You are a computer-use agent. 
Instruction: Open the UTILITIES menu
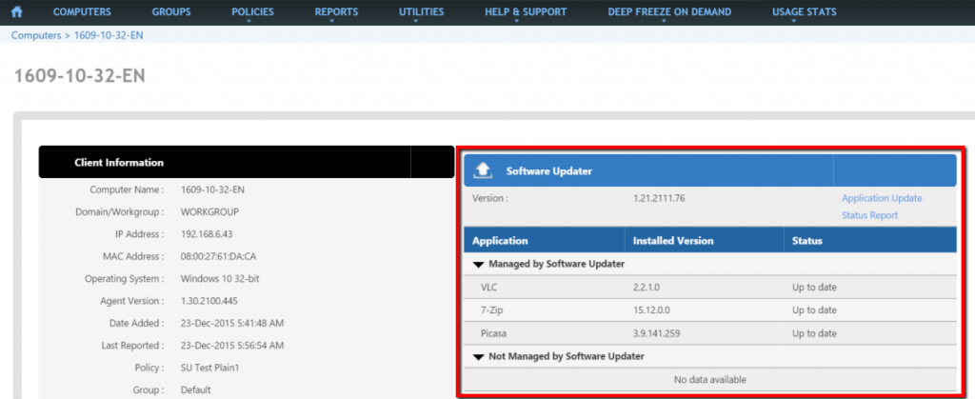(422, 11)
